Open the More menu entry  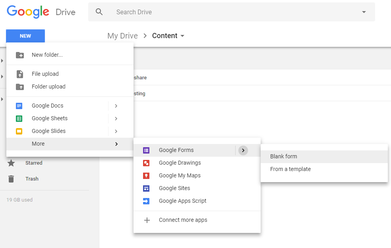click(70, 144)
